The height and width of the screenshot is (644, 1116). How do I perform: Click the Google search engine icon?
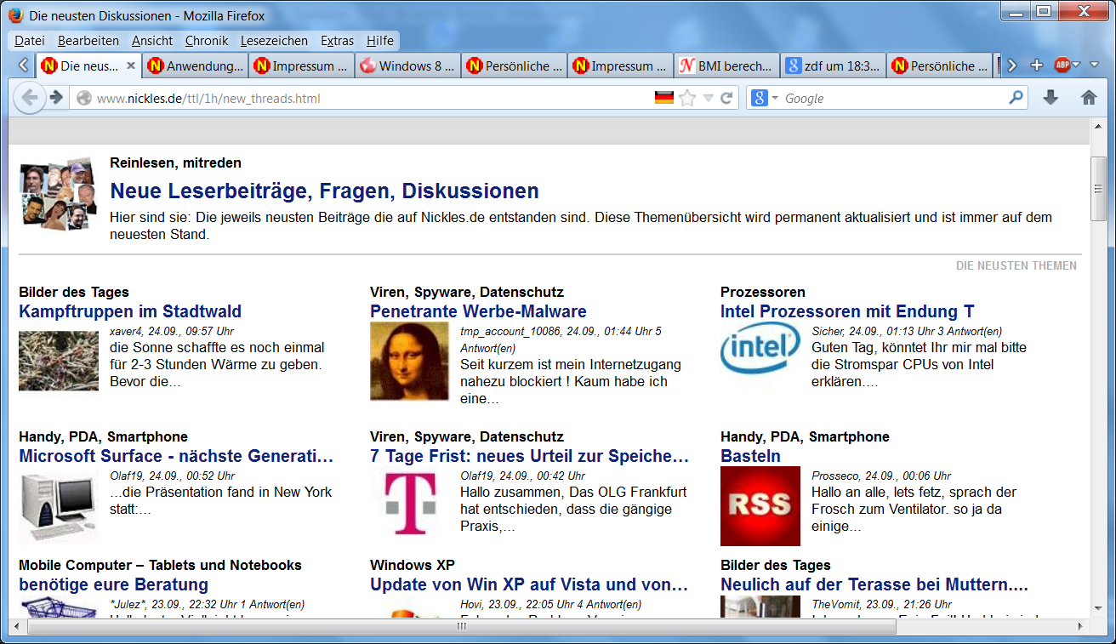click(760, 98)
